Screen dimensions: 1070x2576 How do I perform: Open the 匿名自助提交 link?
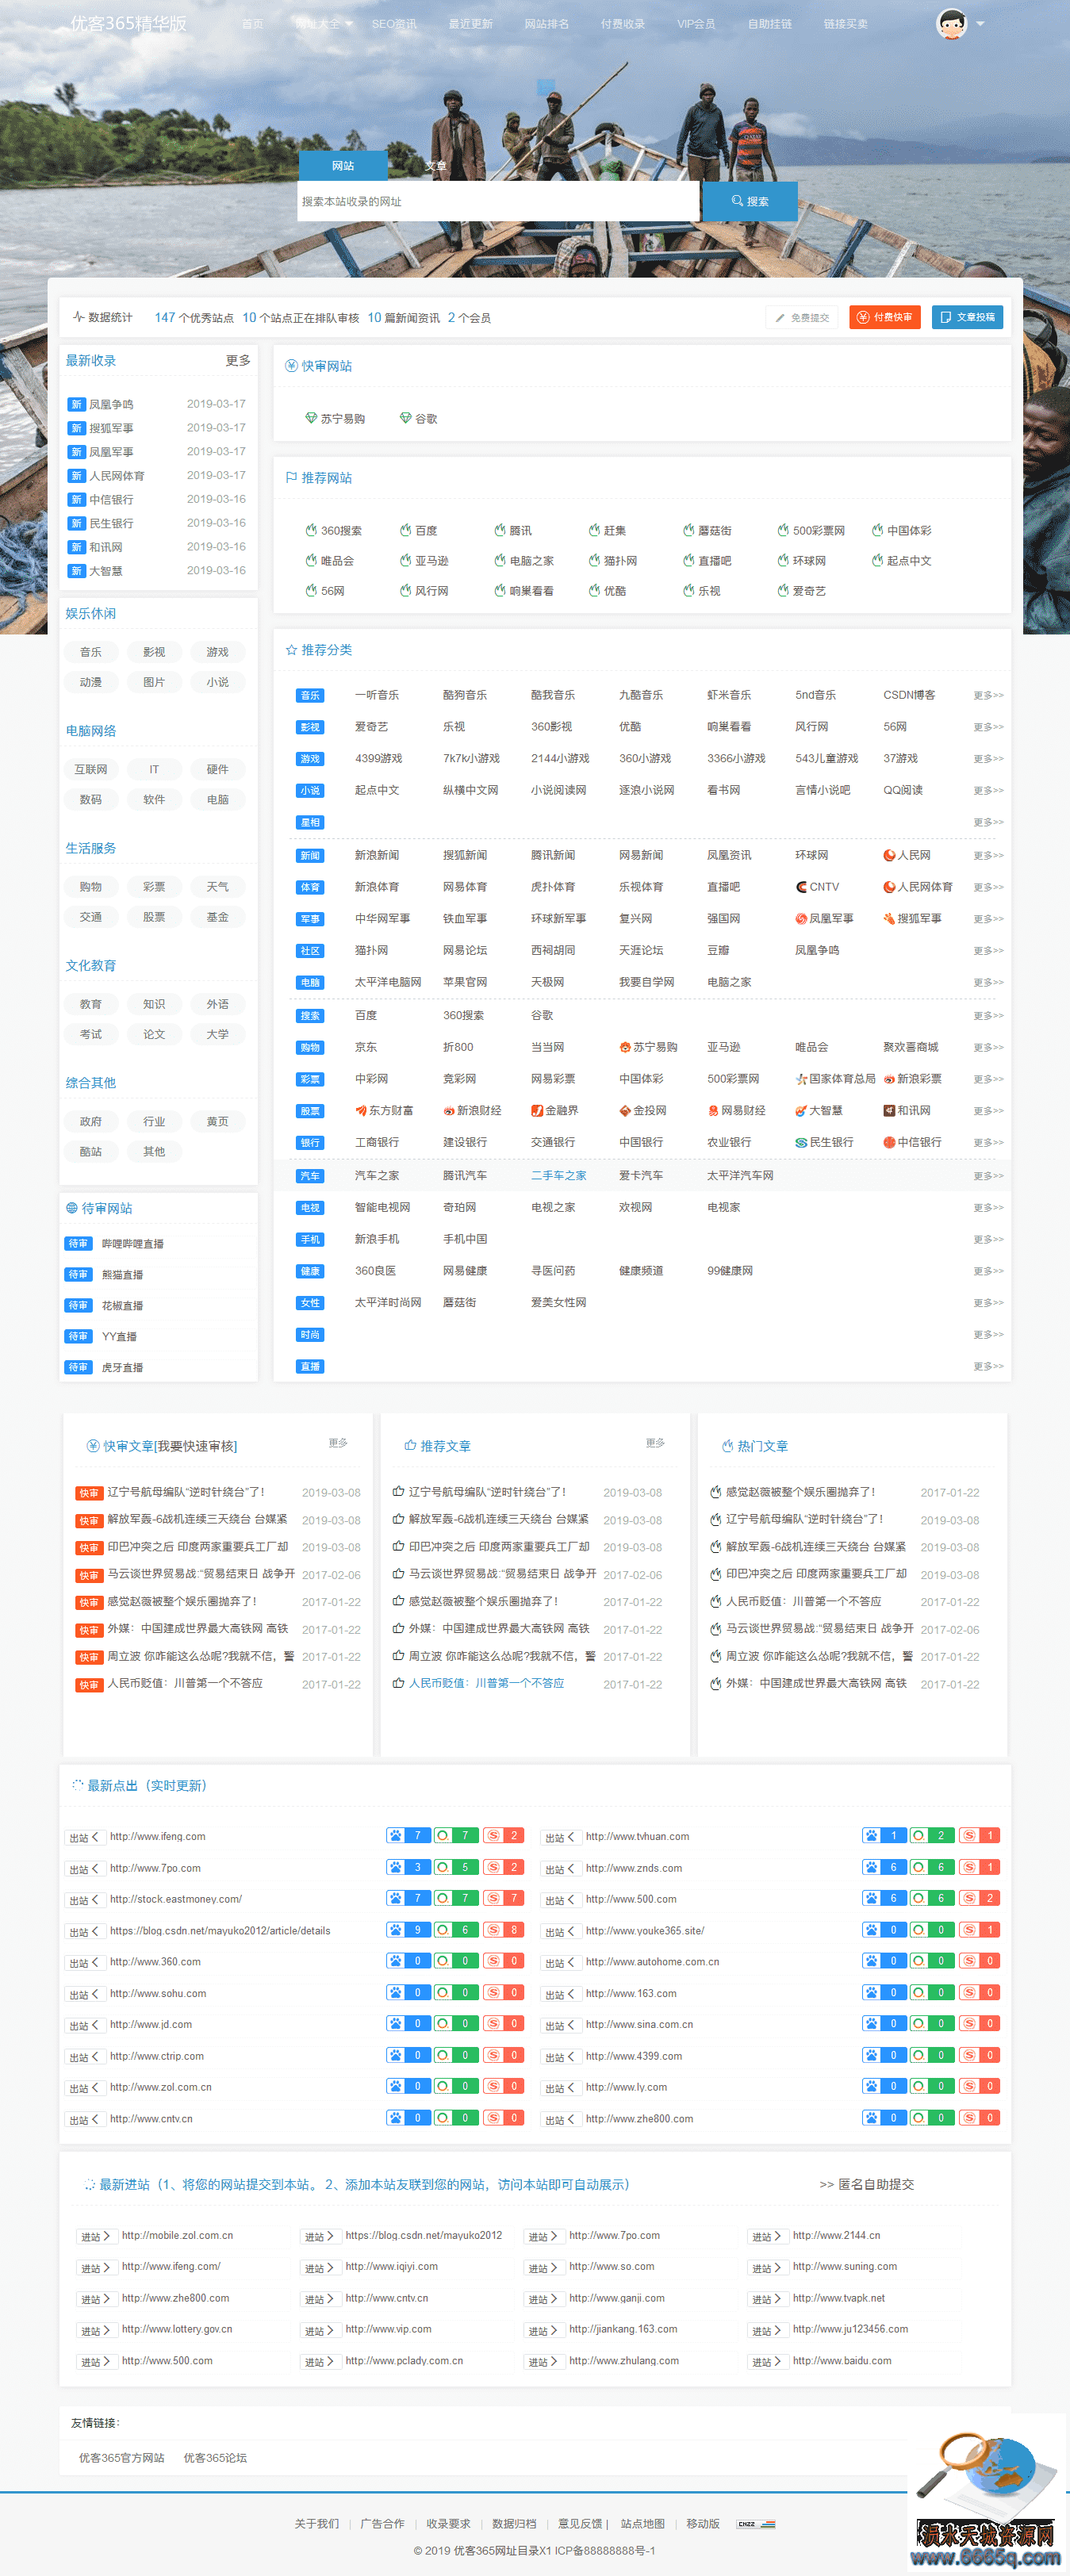(867, 2184)
